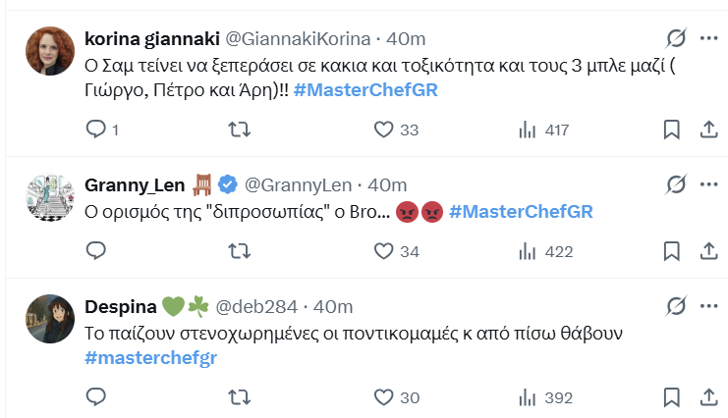Open Grok icon on korina giannaki's tweet
728x418 pixels.
[x=675, y=39]
